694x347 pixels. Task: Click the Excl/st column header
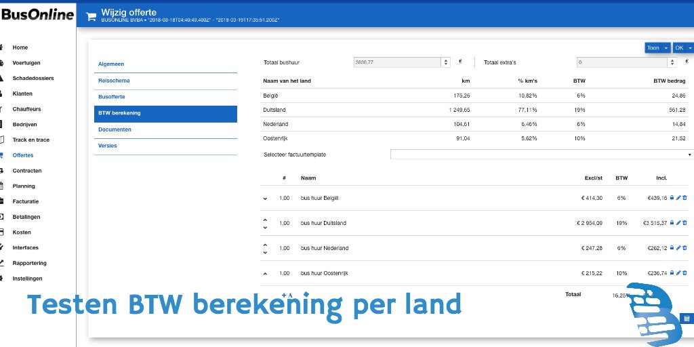pyautogui.click(x=594, y=178)
